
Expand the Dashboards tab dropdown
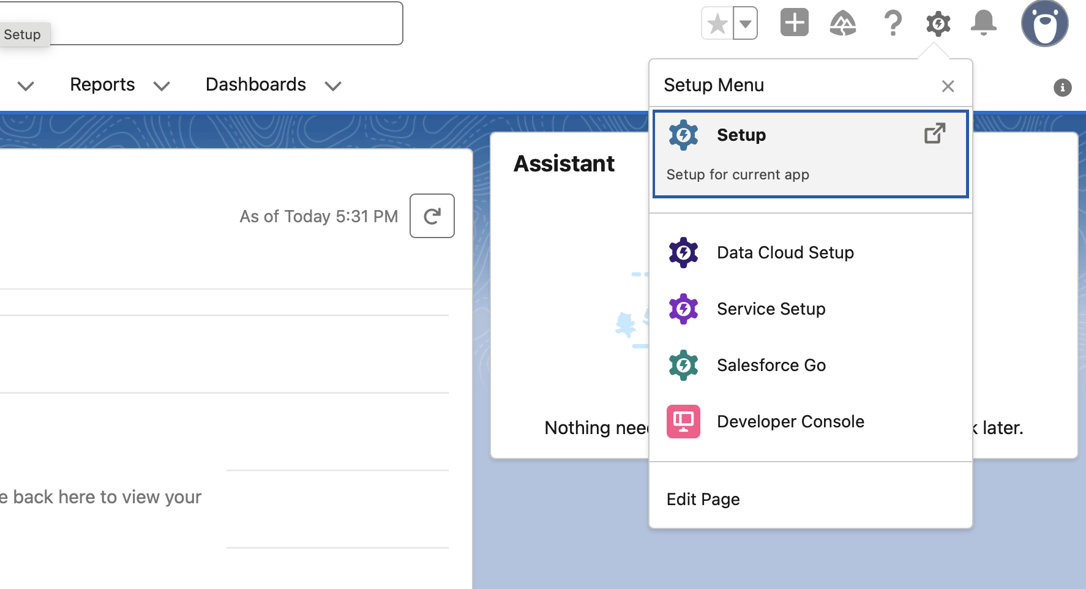pyautogui.click(x=332, y=86)
